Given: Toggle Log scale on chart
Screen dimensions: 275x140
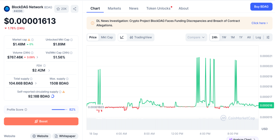Looking at the screenshot, I should point(258,37).
